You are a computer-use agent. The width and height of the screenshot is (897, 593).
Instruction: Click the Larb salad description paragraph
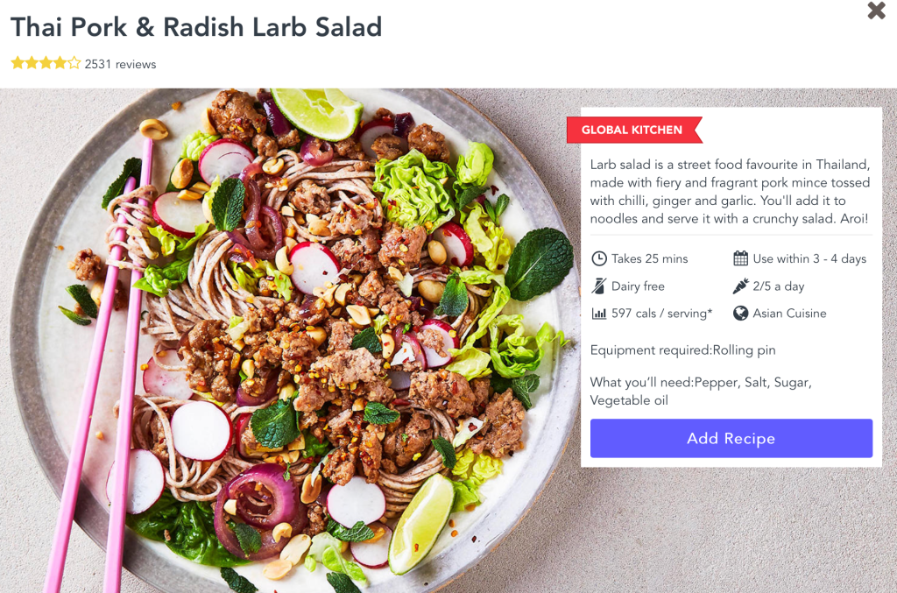pos(730,191)
